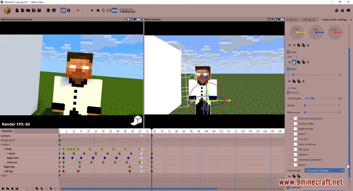Enable the Lens dirt checkbox
The height and width of the screenshot is (191, 353).
(295, 139)
